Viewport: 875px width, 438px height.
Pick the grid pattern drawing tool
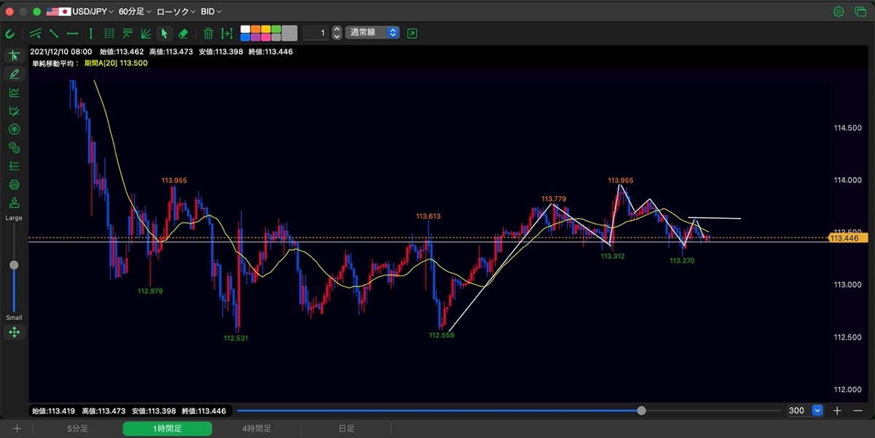click(109, 33)
